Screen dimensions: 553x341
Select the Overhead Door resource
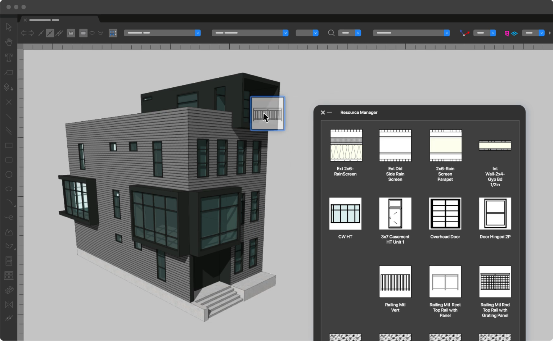[445, 214]
